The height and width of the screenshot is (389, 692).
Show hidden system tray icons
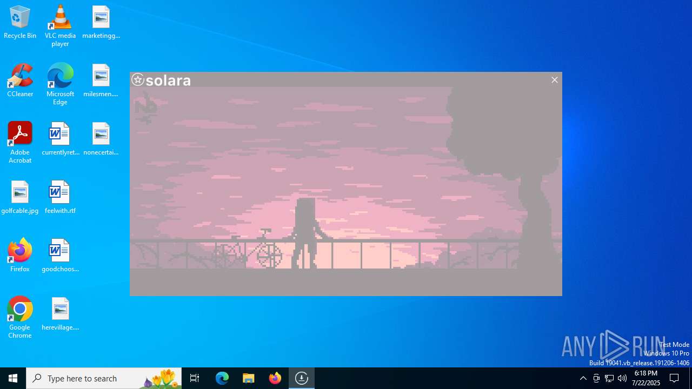583,378
